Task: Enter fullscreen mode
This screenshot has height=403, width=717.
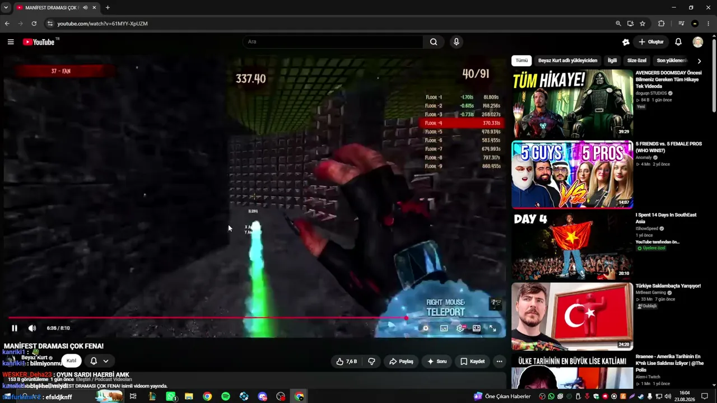Action: [492, 329]
